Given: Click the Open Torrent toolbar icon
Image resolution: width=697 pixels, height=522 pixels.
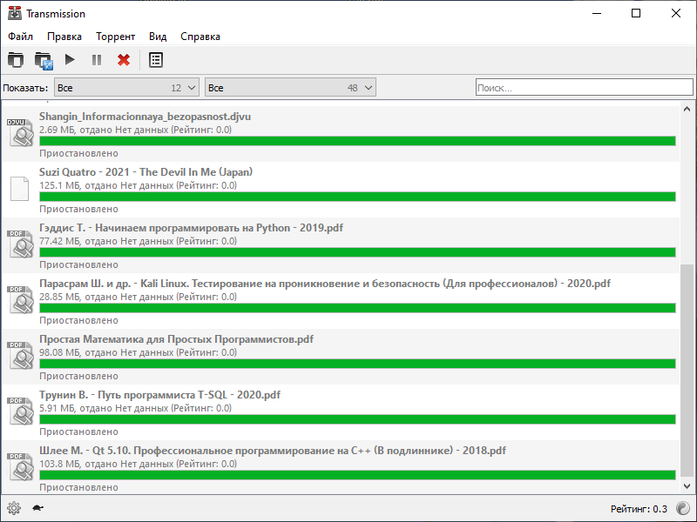Looking at the screenshot, I should pyautogui.click(x=16, y=60).
